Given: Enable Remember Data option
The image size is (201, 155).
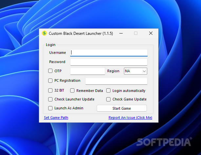Looking at the screenshot, I should click(72, 91).
